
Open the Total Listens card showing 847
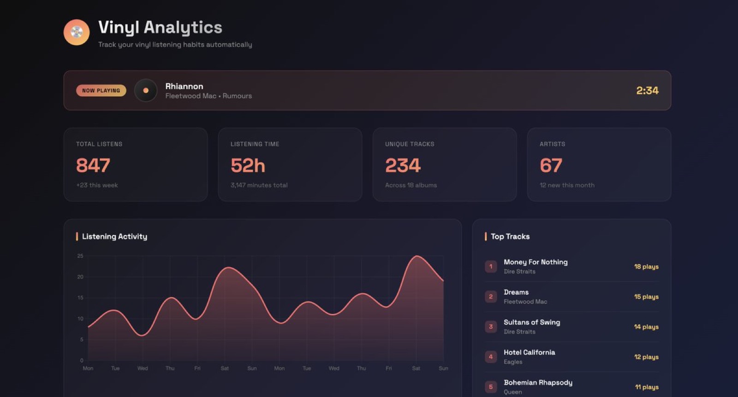point(136,164)
